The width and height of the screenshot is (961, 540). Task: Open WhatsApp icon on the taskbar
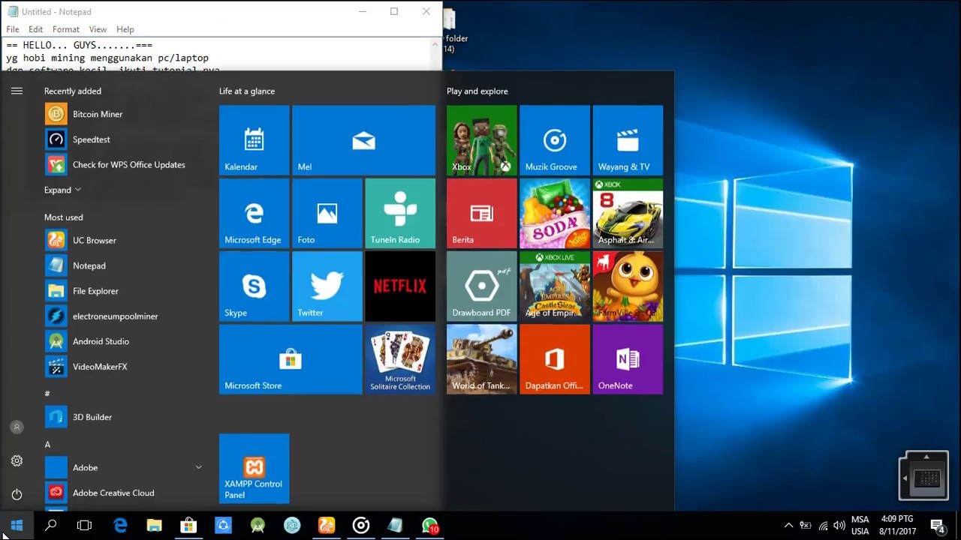pyautogui.click(x=430, y=526)
